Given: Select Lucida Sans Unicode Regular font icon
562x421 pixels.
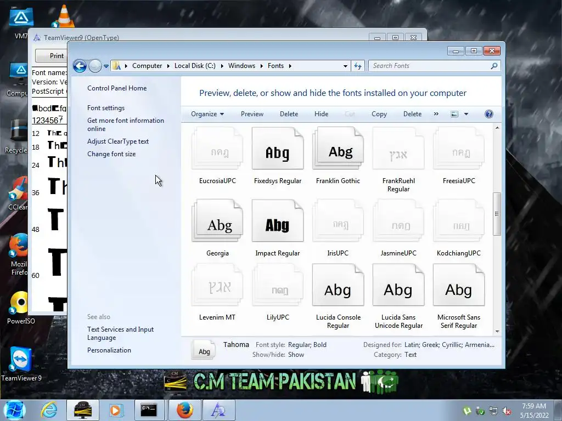Looking at the screenshot, I should (398, 285).
